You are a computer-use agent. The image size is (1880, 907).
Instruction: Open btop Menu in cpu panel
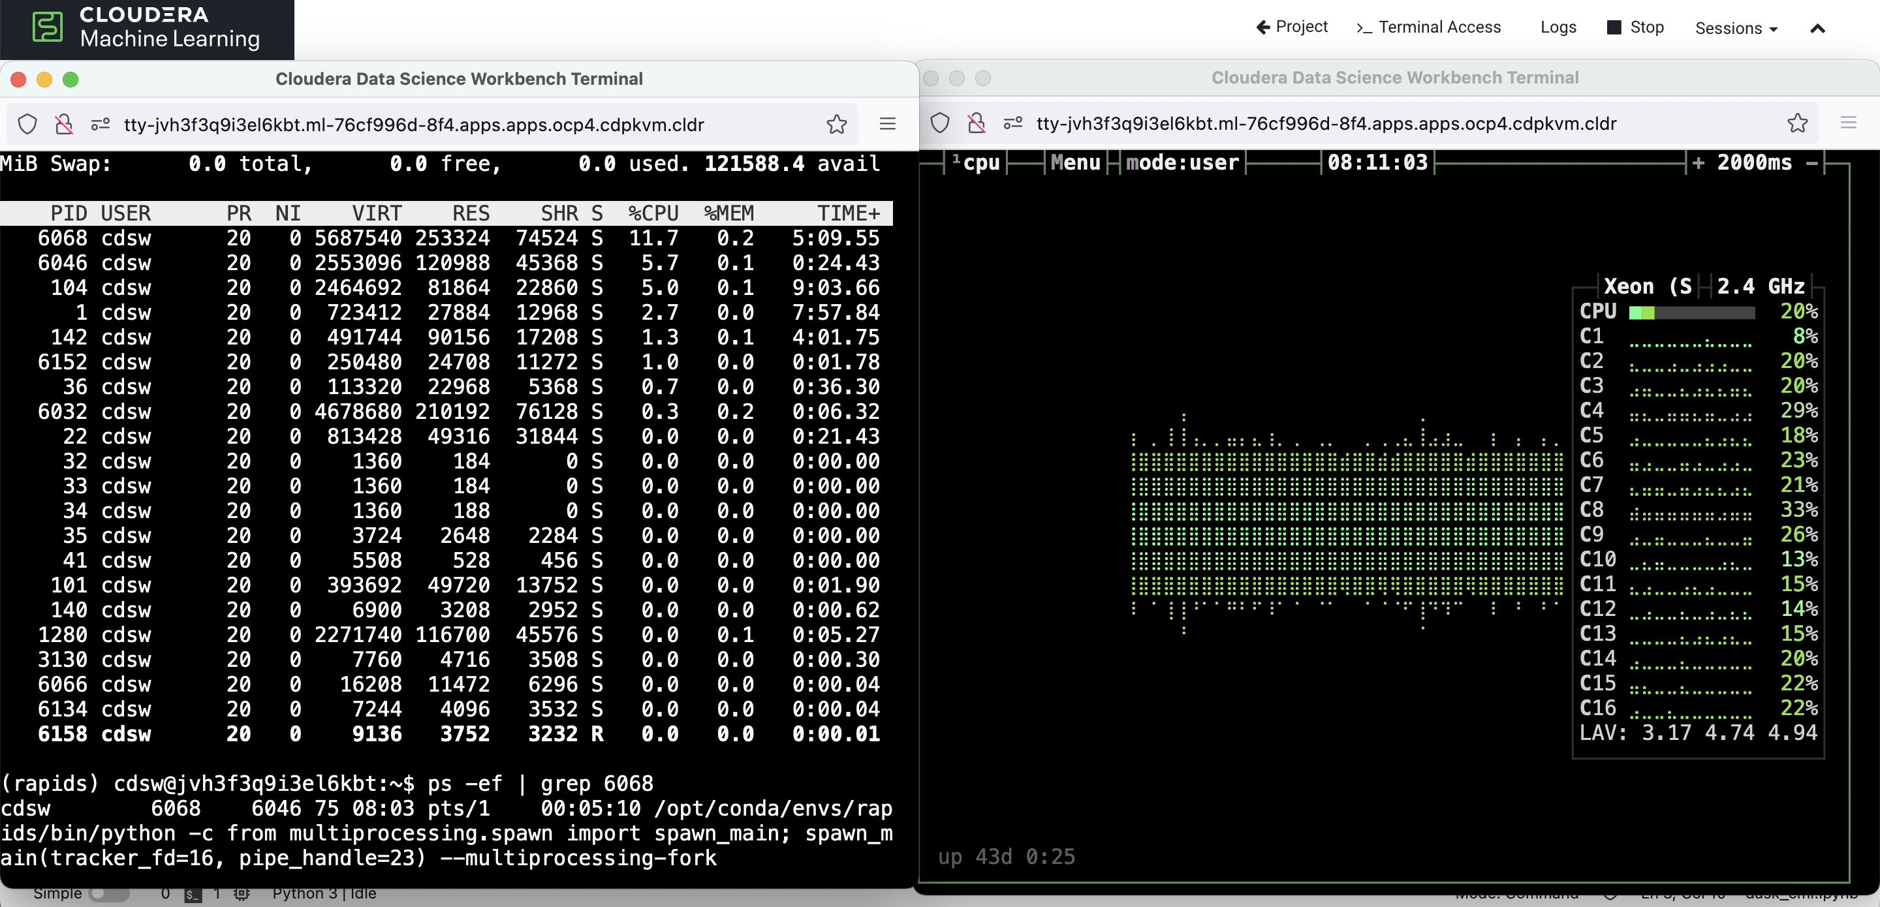click(1074, 162)
